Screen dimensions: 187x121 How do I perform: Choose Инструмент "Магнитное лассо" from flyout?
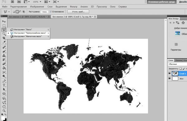(28, 36)
